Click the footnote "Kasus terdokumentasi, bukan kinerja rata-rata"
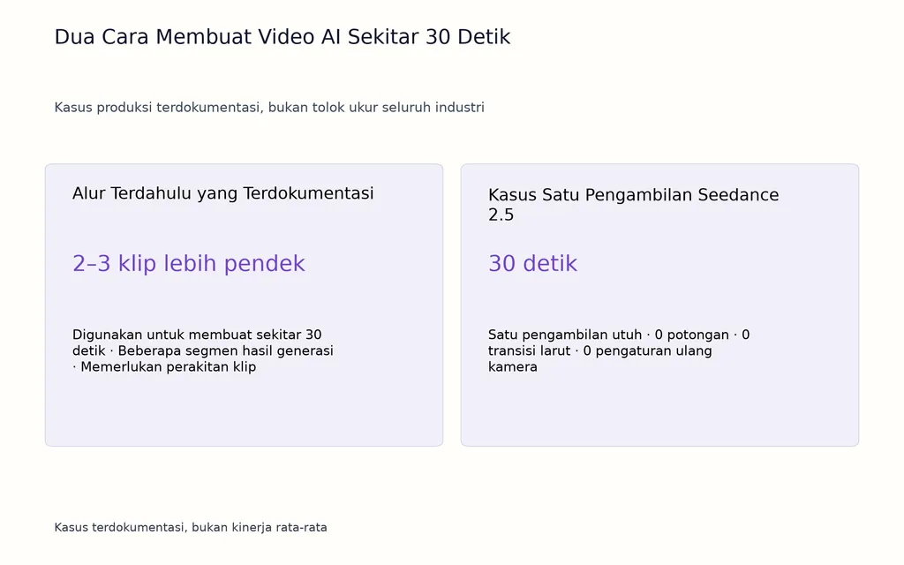This screenshot has height=565, width=904. coord(191,528)
